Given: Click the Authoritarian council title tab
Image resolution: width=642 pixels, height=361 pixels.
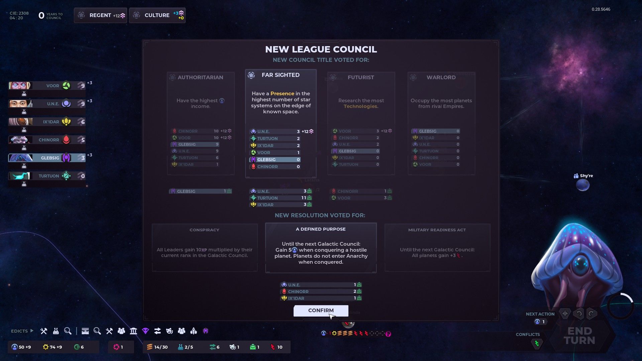Looking at the screenshot, I should pyautogui.click(x=200, y=77).
